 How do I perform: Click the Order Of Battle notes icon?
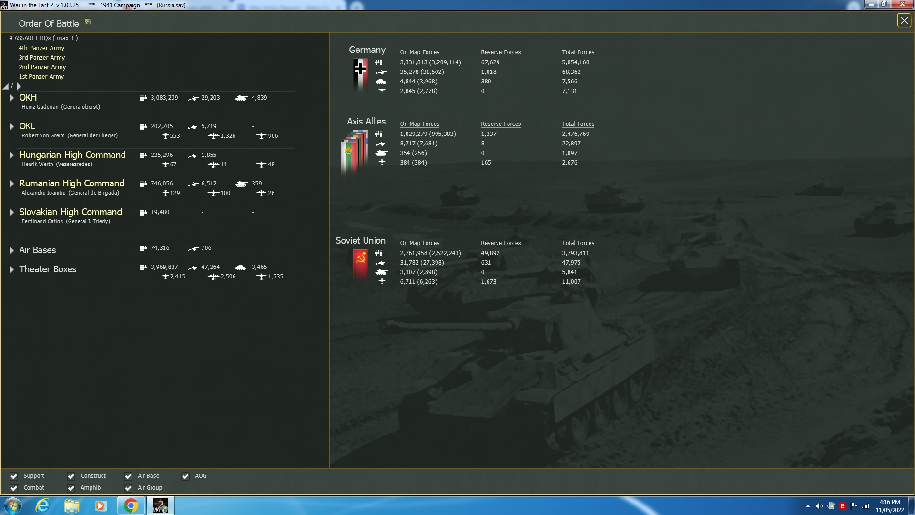88,21
